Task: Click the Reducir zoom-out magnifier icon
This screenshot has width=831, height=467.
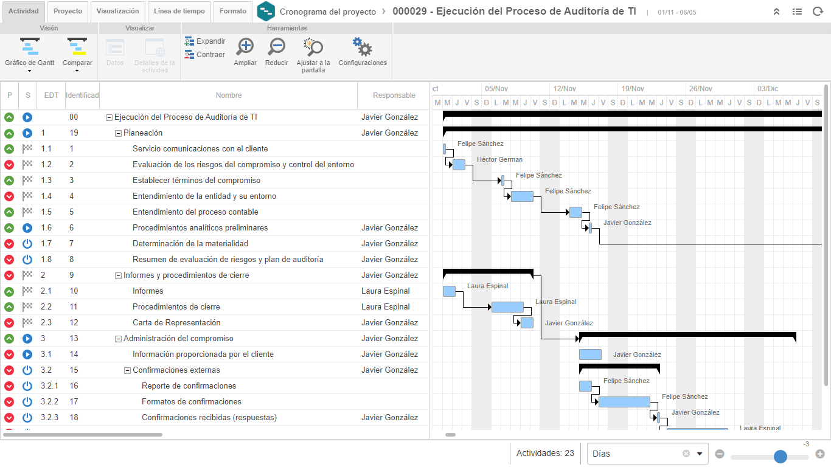Action: pyautogui.click(x=277, y=47)
